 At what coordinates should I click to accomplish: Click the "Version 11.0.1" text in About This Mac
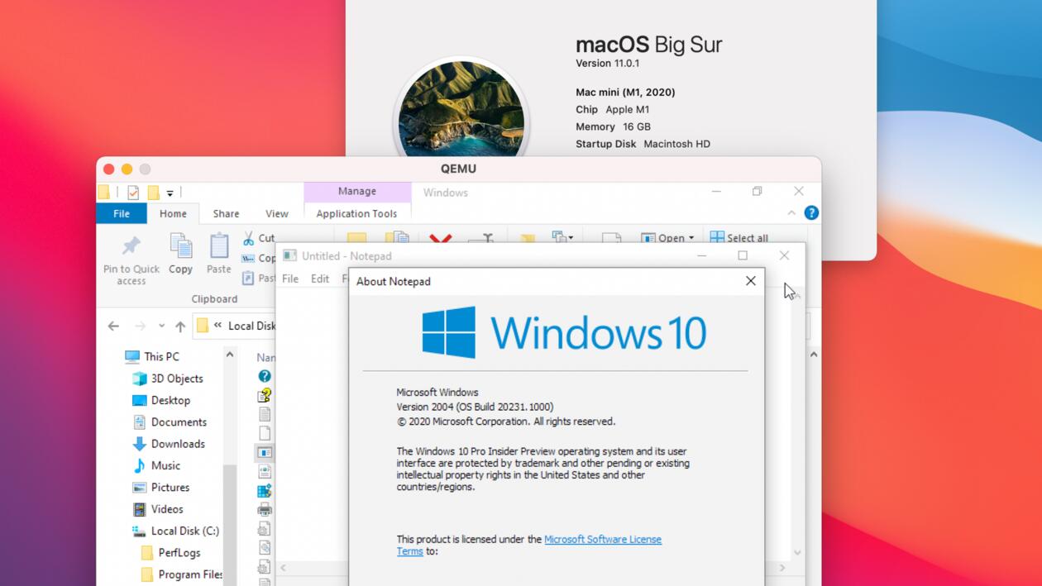pos(608,64)
